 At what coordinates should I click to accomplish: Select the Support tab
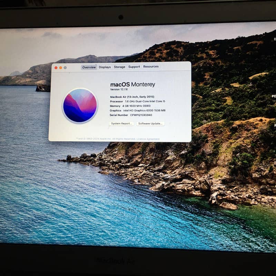point(134,67)
